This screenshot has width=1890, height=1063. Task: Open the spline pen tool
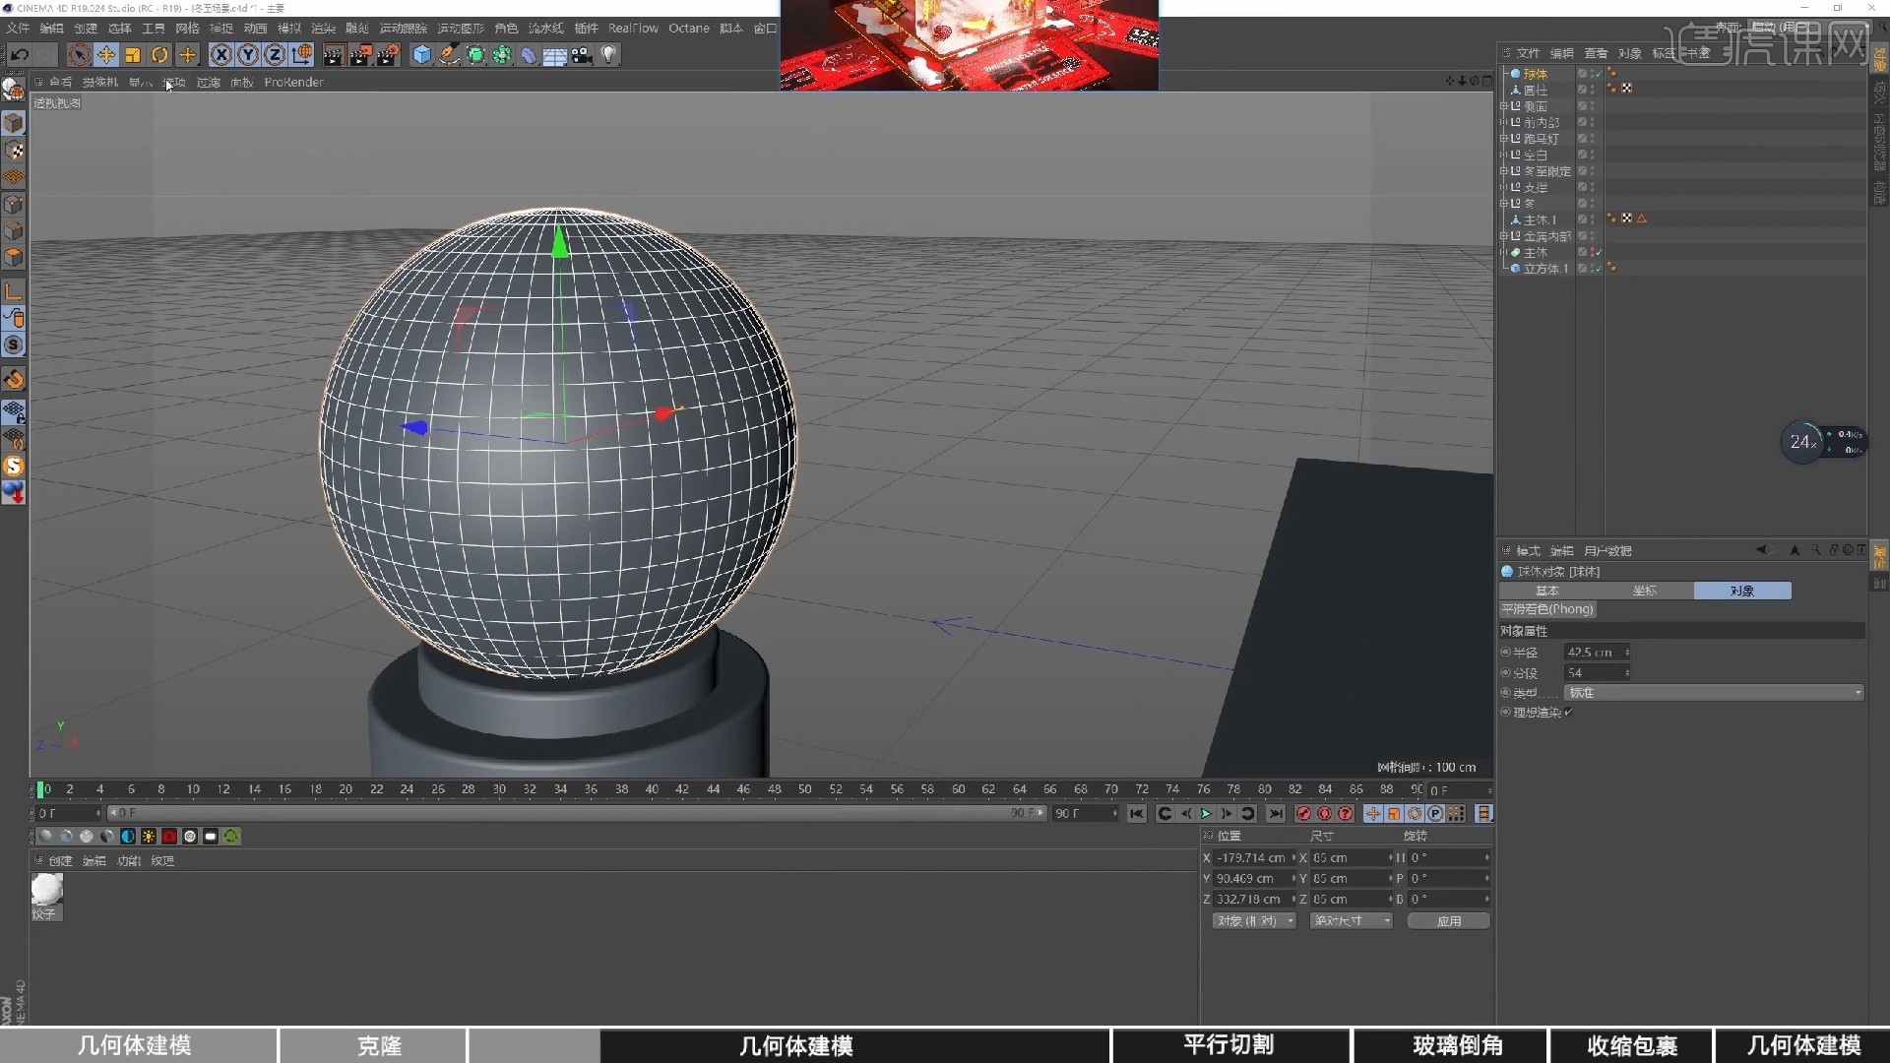click(449, 55)
